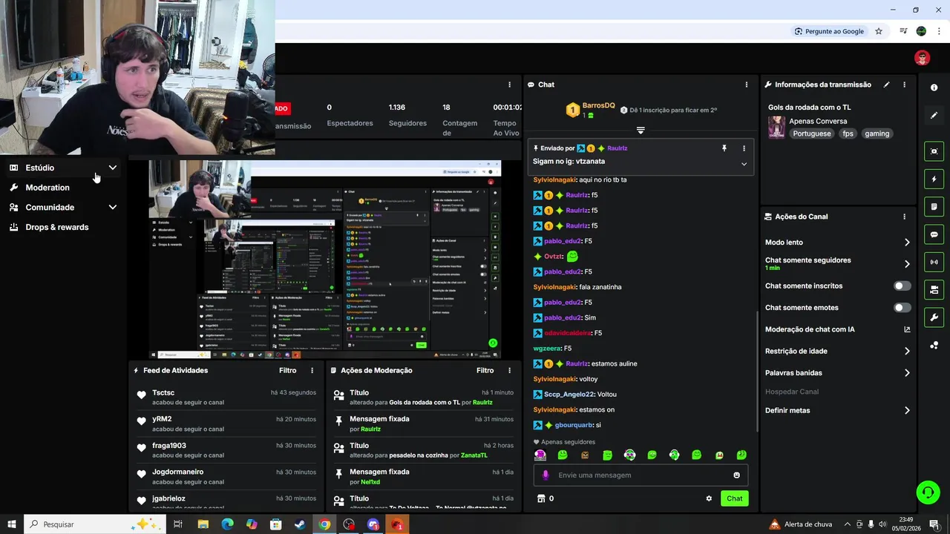Open Definir metas settings
Screen dimensions: 950x534
(x=906, y=410)
